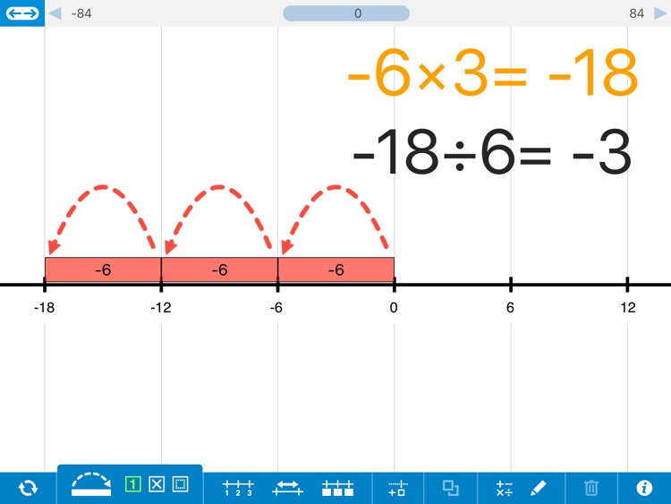This screenshot has width=671, height=504.
Task: Tap the trash delete icon
Action: 591,488
